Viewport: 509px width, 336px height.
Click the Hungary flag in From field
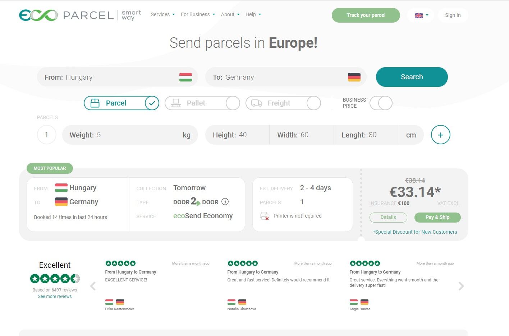185,77
